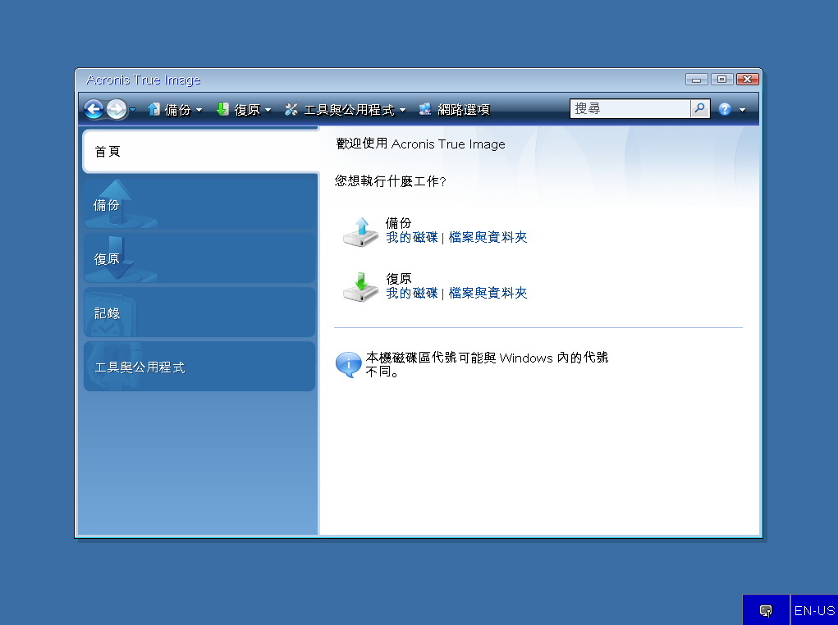The width and height of the screenshot is (838, 625).
Task: Click 我的磁碟 link under 復原
Action: click(x=411, y=293)
